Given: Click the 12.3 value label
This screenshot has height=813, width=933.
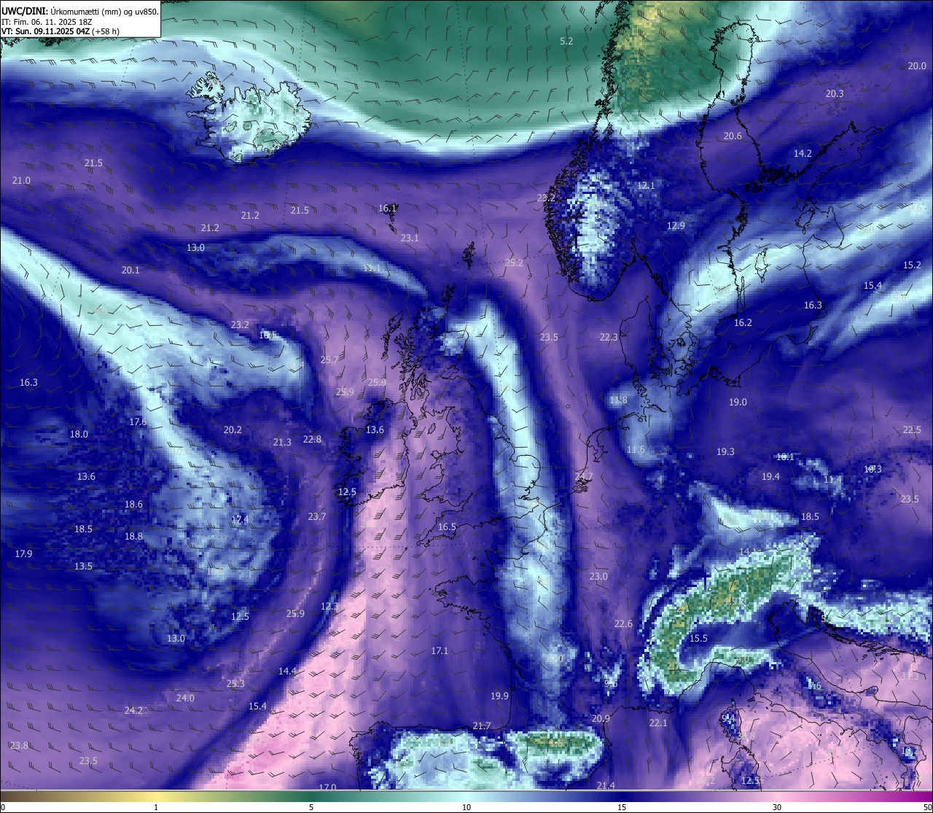Looking at the screenshot, I should click(329, 607).
